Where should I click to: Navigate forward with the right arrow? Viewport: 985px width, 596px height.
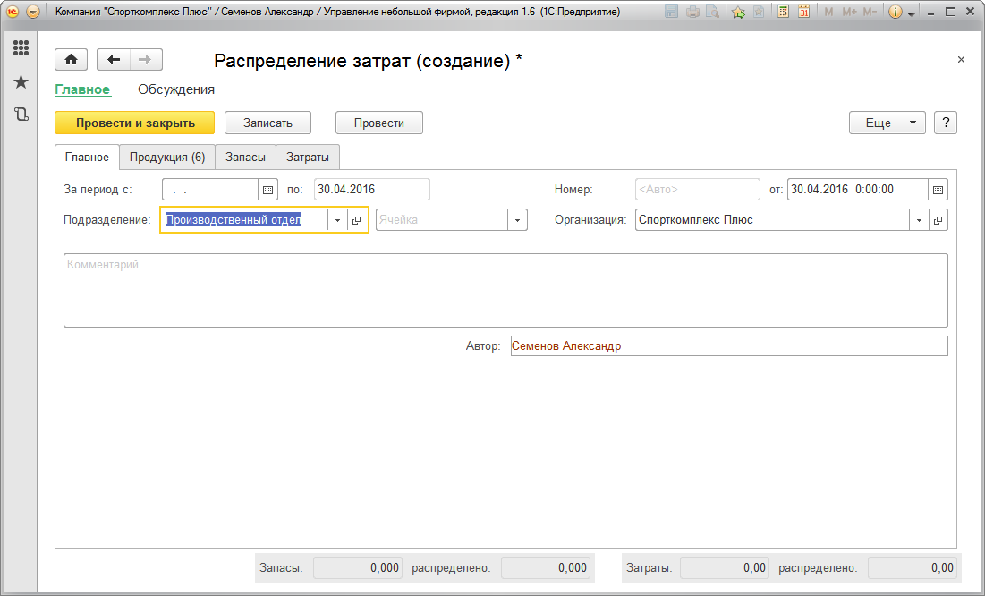click(146, 60)
